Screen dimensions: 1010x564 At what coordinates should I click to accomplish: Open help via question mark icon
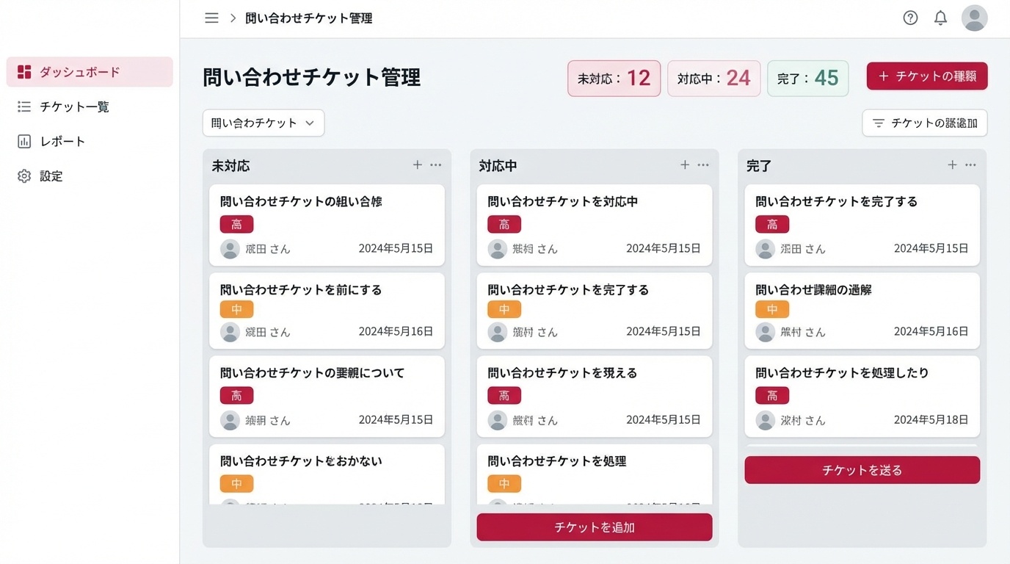910,18
